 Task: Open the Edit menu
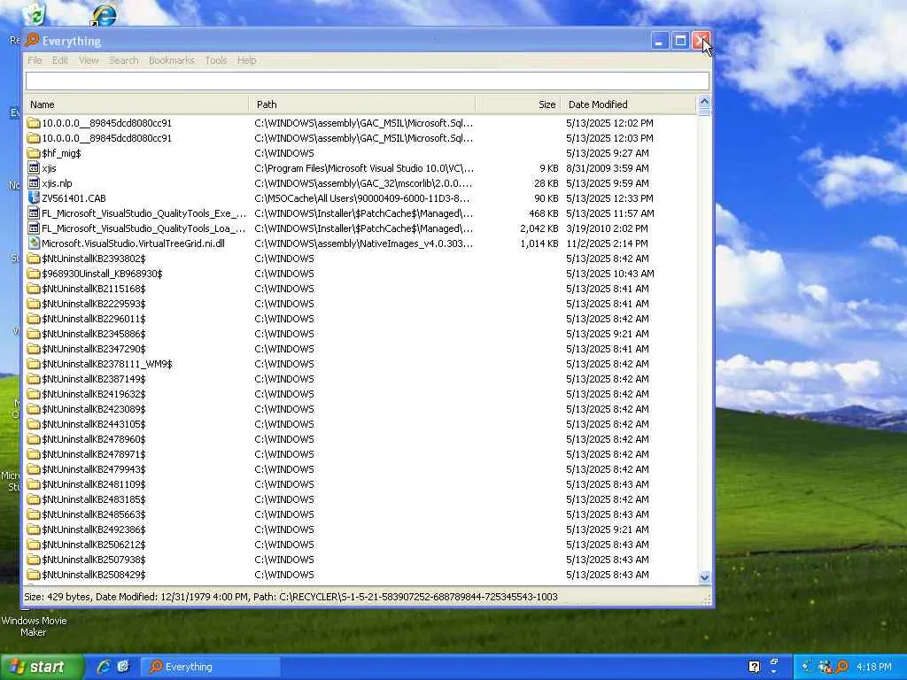59,60
